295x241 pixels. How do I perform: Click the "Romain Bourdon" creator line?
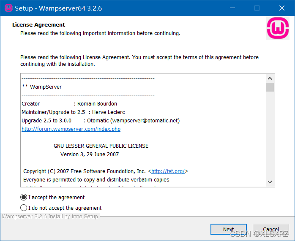click(69, 104)
